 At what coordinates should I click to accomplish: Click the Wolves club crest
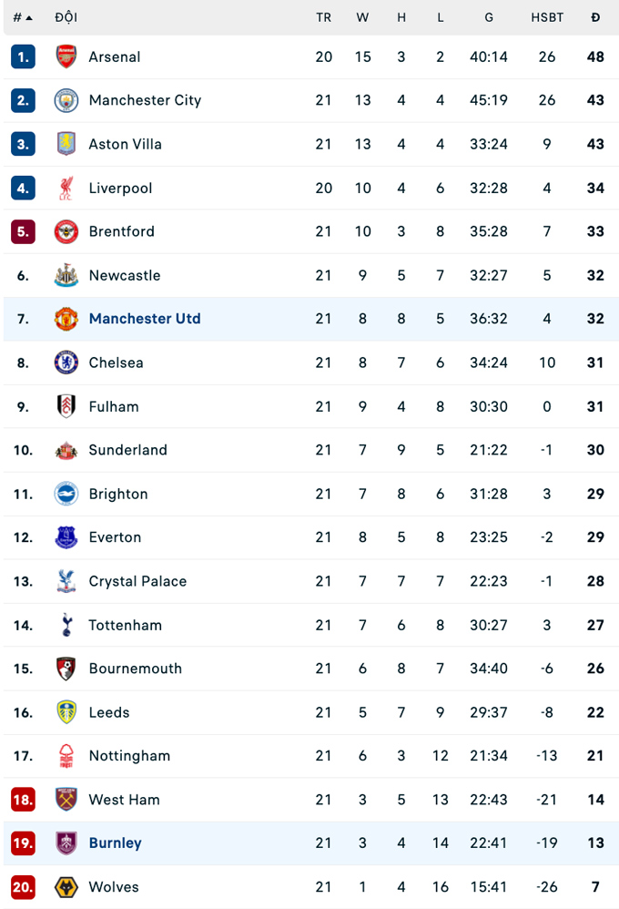(x=66, y=887)
